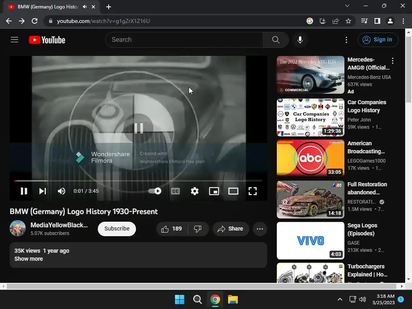Reload the YouTube page
The image size is (412, 309).
coord(35,21)
